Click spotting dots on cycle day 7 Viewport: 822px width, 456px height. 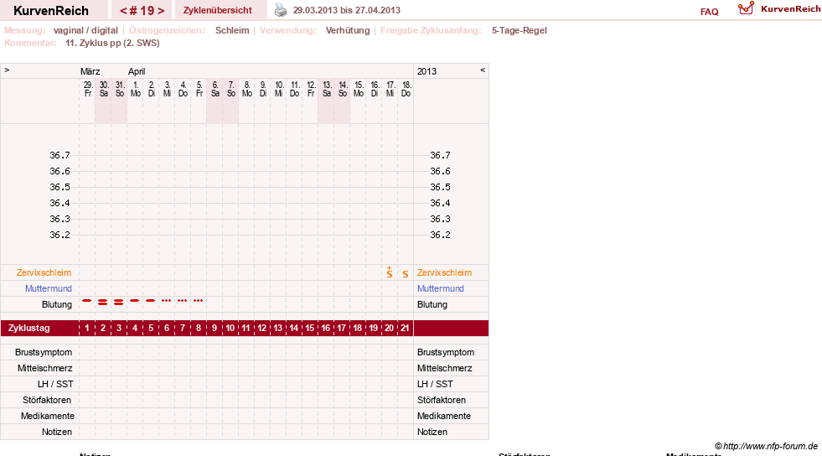pyautogui.click(x=182, y=301)
